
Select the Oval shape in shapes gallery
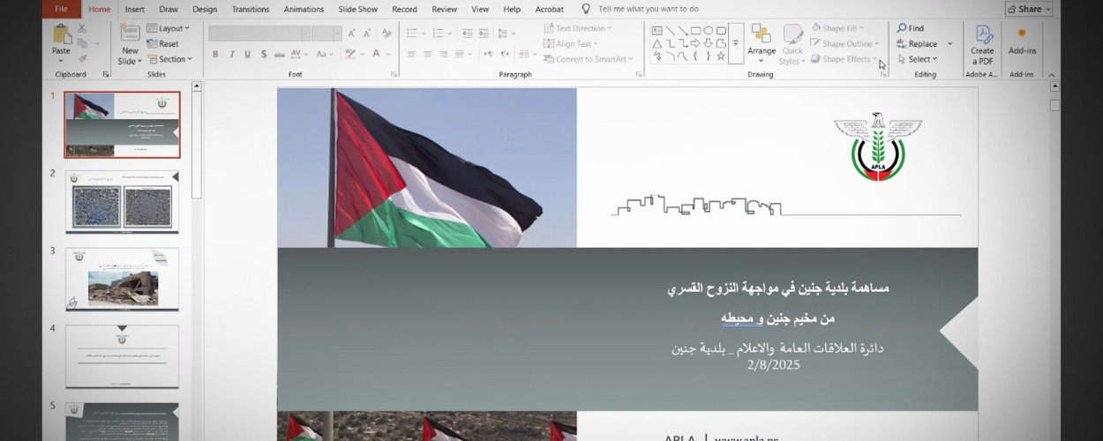point(709,30)
